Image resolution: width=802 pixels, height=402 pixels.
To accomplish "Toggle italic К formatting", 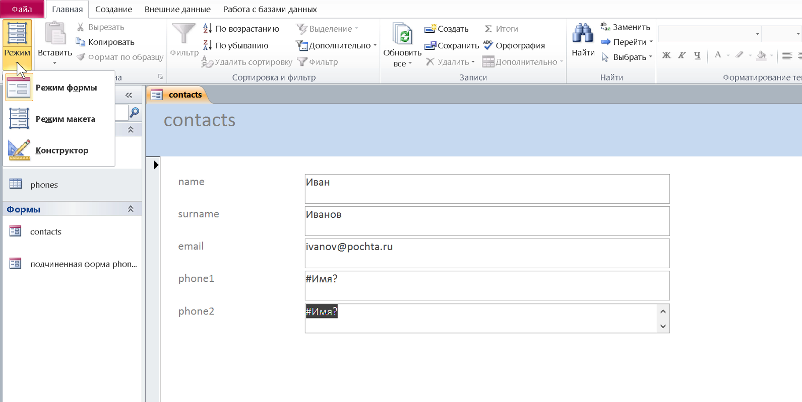I will click(682, 55).
